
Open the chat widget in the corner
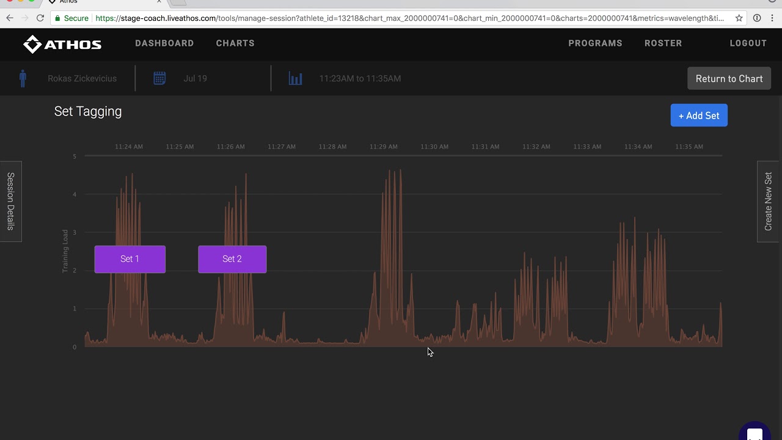(755, 433)
